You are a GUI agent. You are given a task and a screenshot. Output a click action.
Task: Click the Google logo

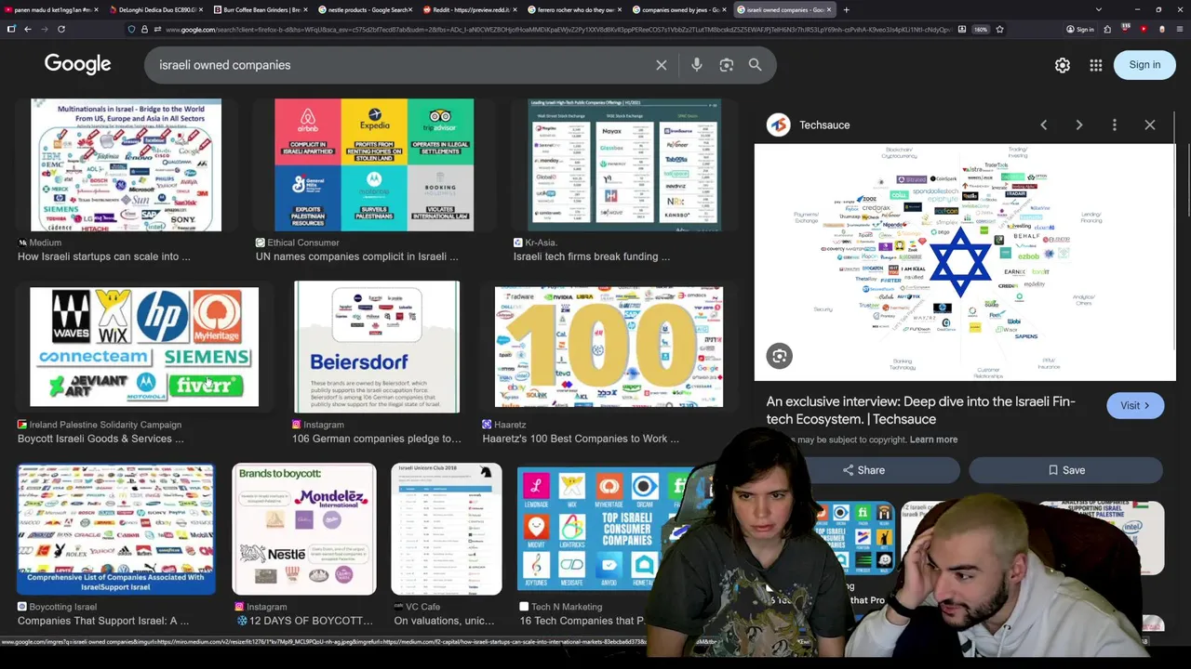pos(78,64)
